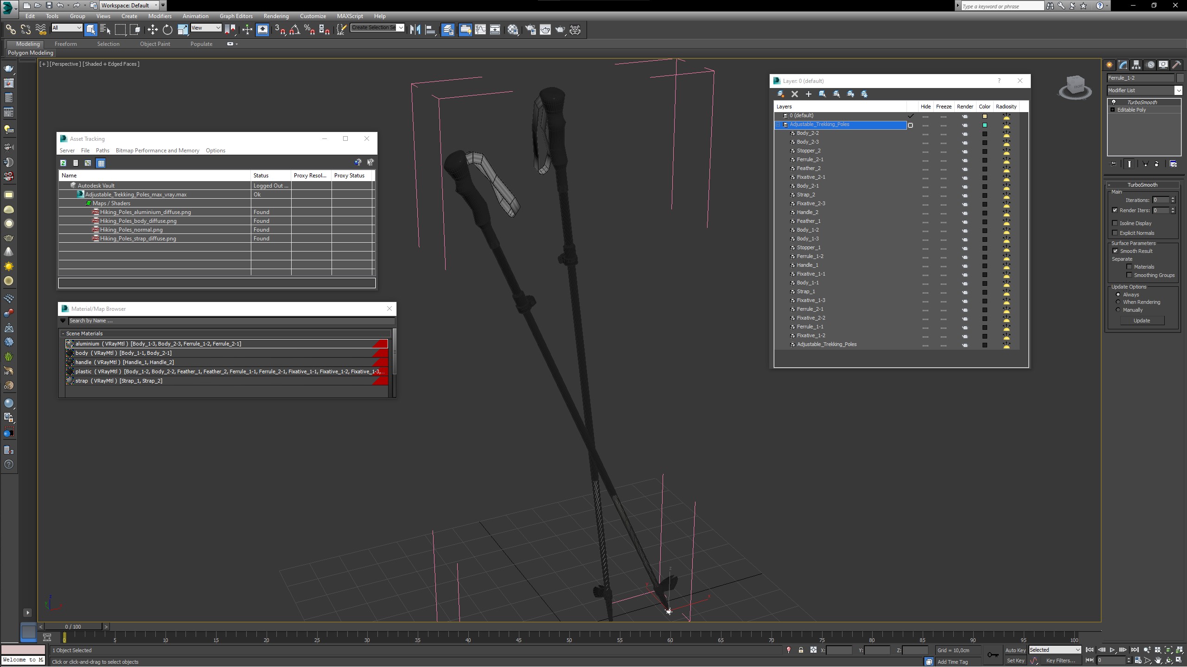Delete the highlighted layer in the Layer dialog
The height and width of the screenshot is (667, 1187).
pyautogui.click(x=795, y=94)
